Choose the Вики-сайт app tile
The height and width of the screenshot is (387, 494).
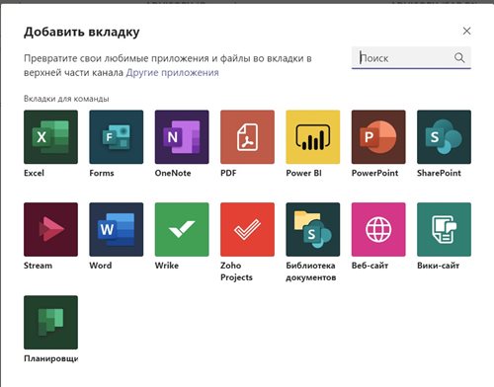(x=444, y=229)
